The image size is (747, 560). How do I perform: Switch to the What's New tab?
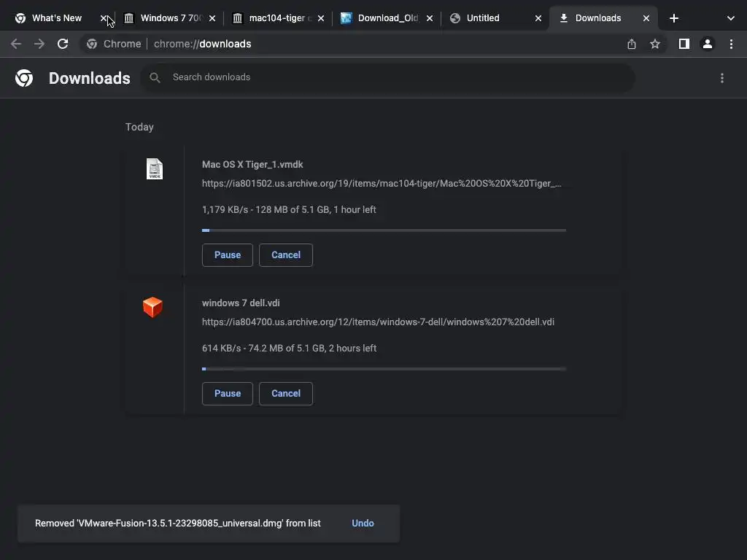56,18
